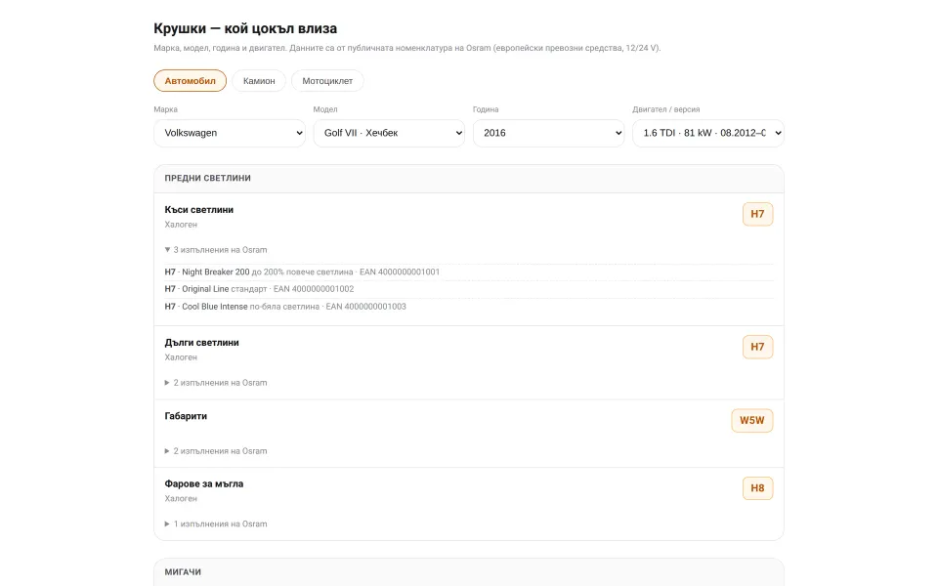The image size is (938, 586).
Task: Click Халоген under Къси светлини
Action: 181,225
